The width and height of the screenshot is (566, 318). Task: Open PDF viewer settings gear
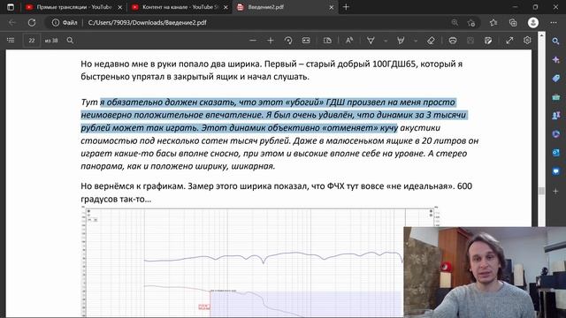527,41
